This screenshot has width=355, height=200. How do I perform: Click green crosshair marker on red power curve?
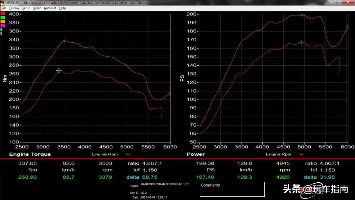tap(301, 42)
